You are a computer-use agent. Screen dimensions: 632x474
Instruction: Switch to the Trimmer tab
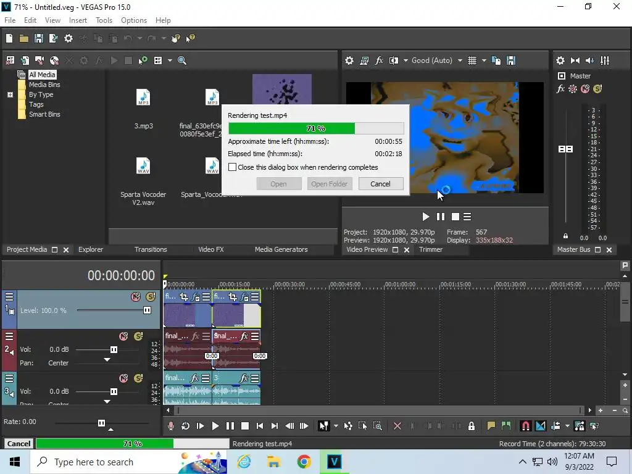pos(430,249)
